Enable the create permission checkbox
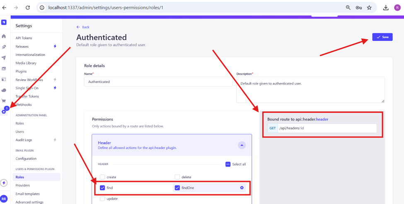Viewport: 404px width, 204px height. coord(102,177)
